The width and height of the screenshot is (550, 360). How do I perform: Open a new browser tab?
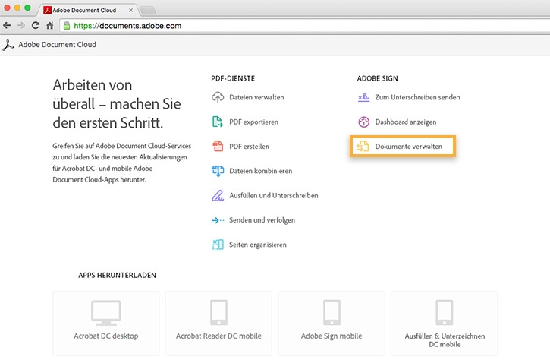[148, 9]
